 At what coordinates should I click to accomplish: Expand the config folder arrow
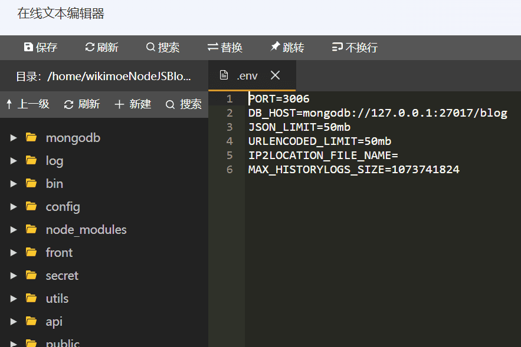coord(14,207)
